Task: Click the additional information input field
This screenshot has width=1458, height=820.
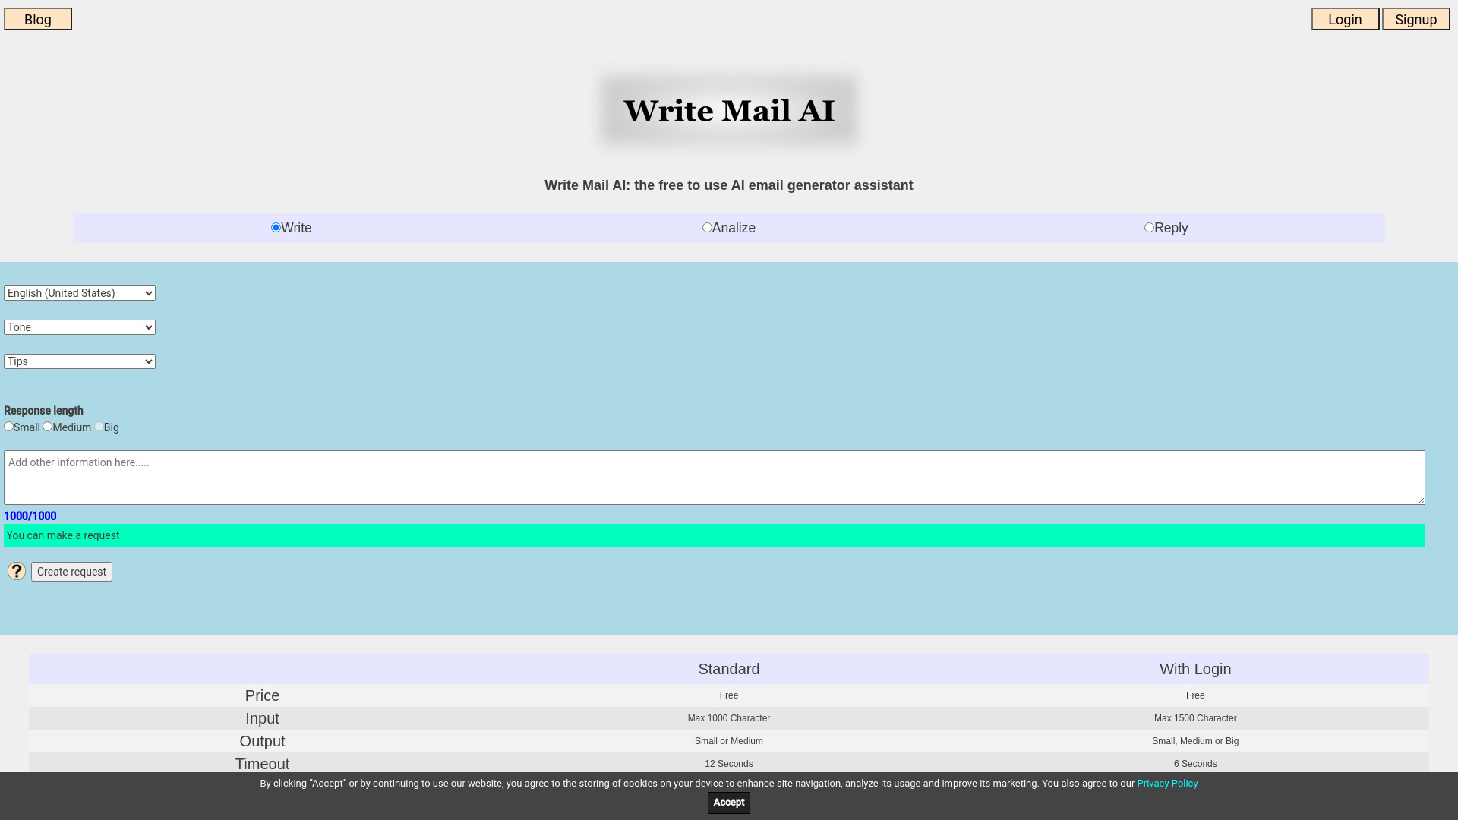Action: point(714,477)
